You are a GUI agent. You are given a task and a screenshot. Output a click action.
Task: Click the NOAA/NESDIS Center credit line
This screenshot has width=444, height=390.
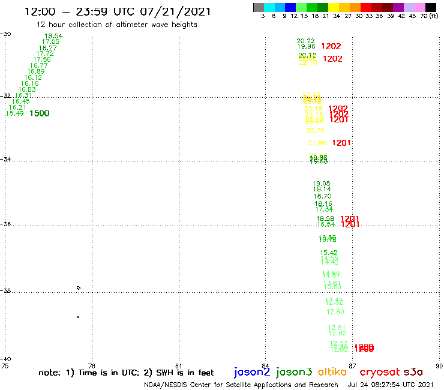(x=241, y=385)
